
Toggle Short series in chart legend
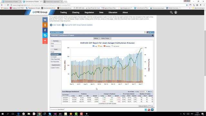click(x=100, y=46)
